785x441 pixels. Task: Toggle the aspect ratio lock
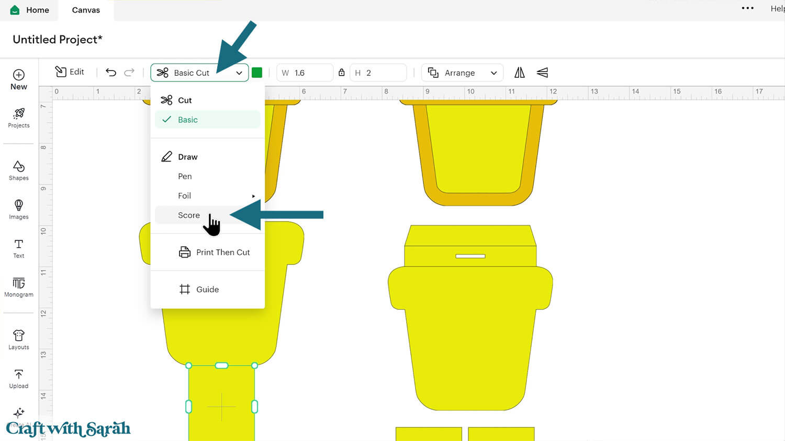[342, 73]
